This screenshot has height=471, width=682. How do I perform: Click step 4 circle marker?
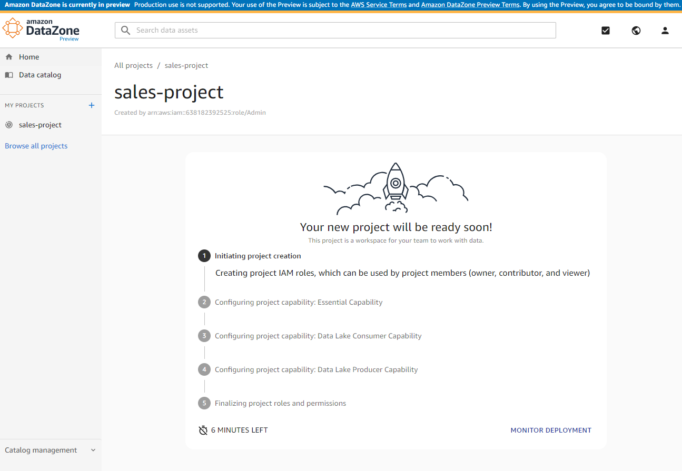(x=204, y=369)
